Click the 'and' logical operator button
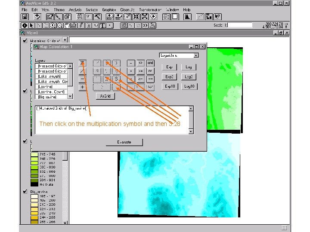 pyautogui.click(x=150, y=63)
